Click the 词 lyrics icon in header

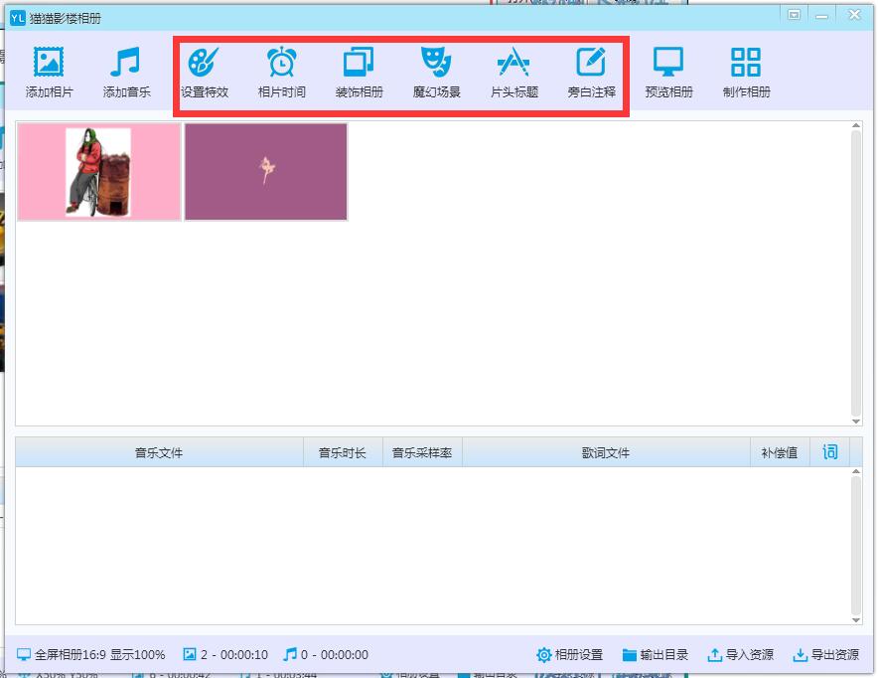pos(830,452)
